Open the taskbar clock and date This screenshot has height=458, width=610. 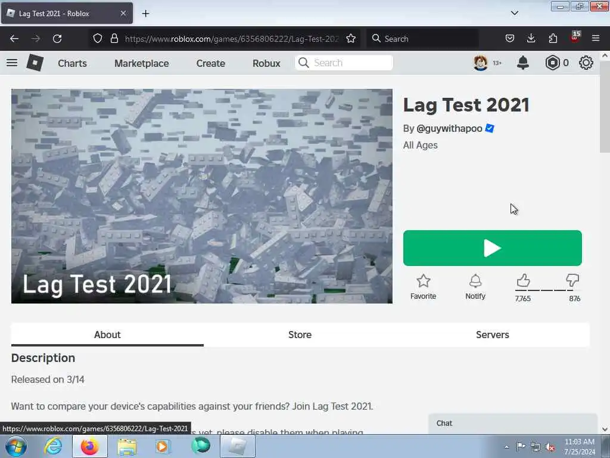580,447
